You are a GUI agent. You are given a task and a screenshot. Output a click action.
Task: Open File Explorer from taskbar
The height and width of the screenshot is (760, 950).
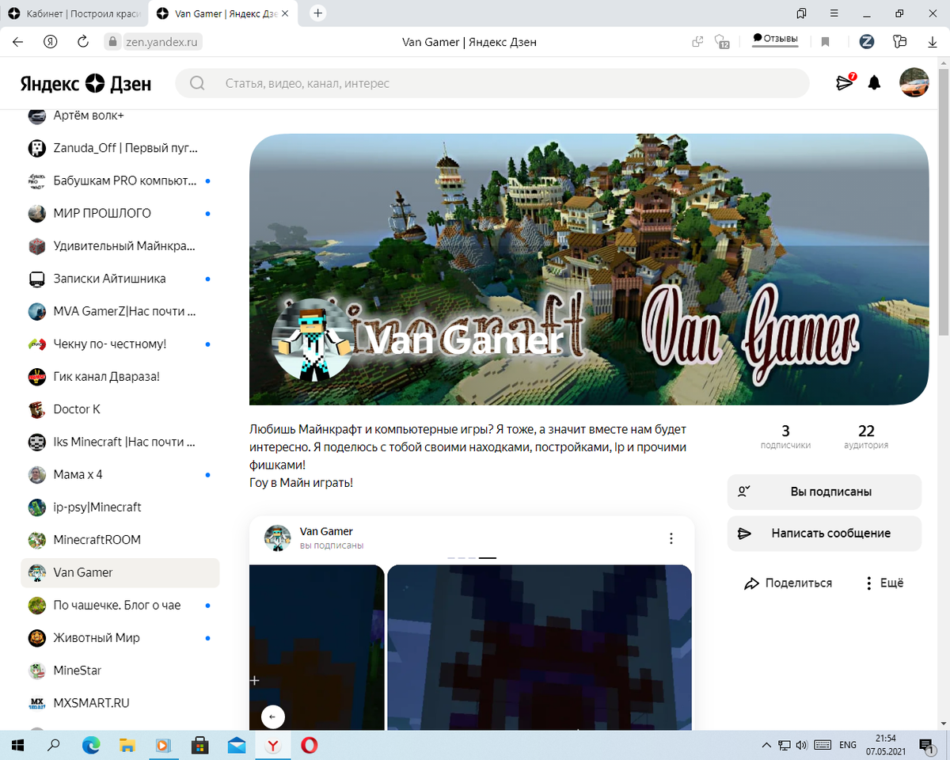click(x=127, y=745)
